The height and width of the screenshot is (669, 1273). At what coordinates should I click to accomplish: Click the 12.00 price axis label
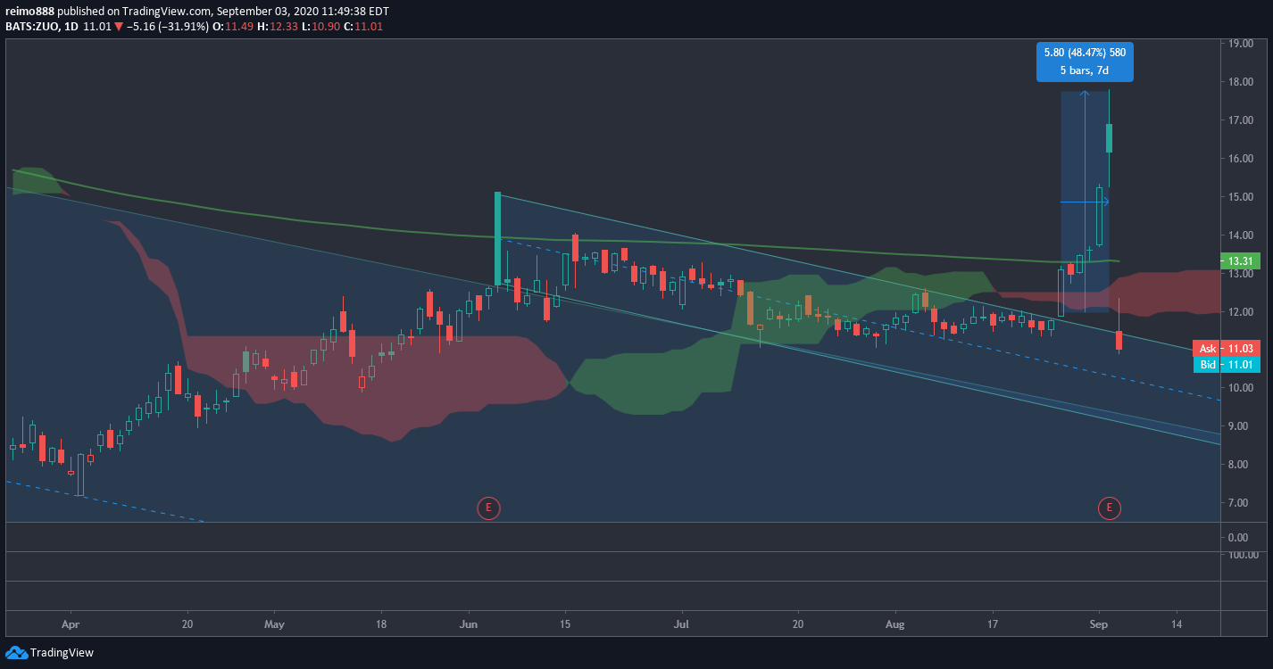[1242, 312]
